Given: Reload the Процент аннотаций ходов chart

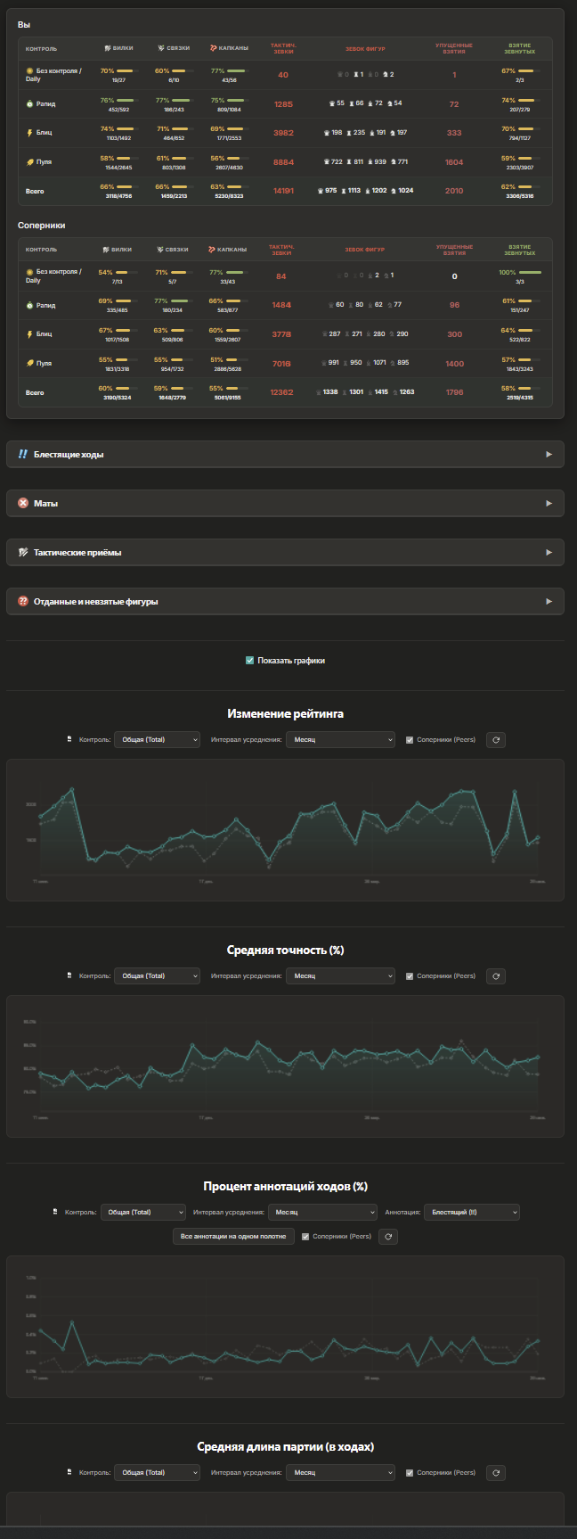Looking at the screenshot, I should [388, 1237].
